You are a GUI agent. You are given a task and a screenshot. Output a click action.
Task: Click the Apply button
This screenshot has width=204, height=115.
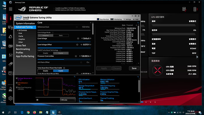click(x=104, y=68)
